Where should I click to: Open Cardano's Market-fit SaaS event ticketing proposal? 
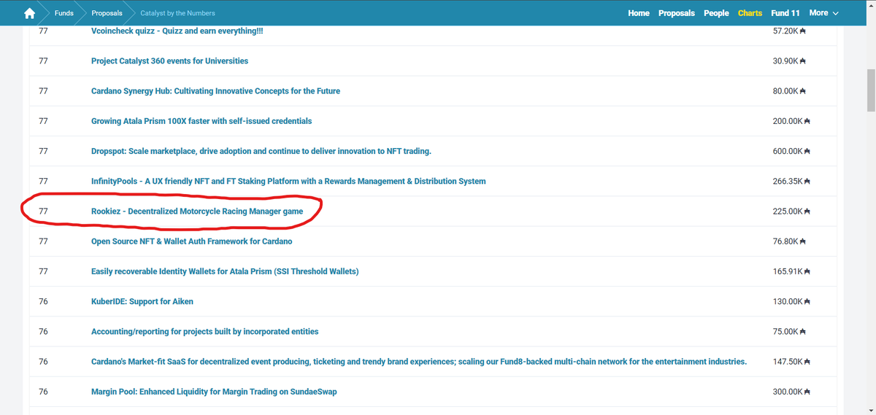419,362
